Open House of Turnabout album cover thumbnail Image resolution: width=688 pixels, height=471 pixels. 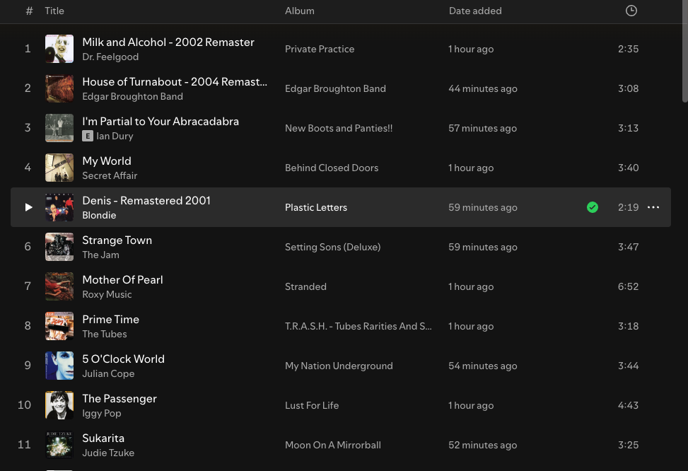[x=59, y=88]
